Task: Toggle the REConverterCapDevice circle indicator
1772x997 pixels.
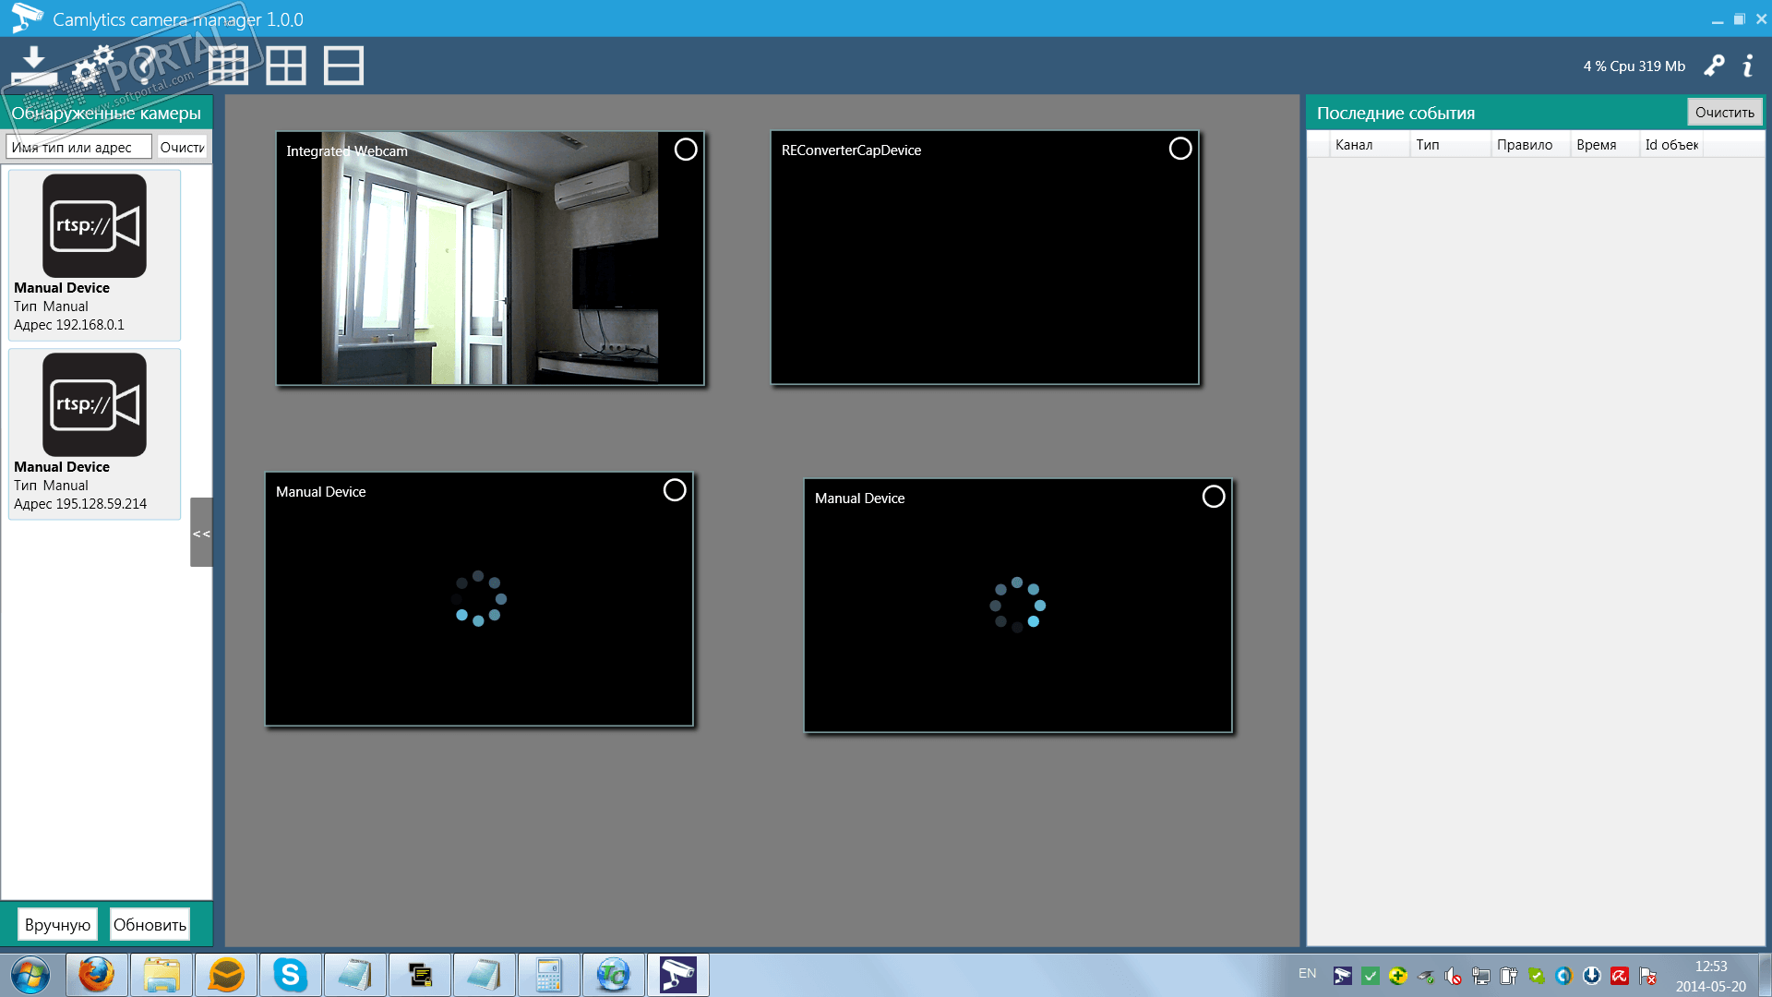Action: (1179, 149)
